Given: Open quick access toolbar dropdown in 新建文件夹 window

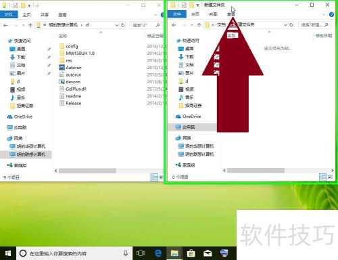Looking at the screenshot, I should (197, 5).
